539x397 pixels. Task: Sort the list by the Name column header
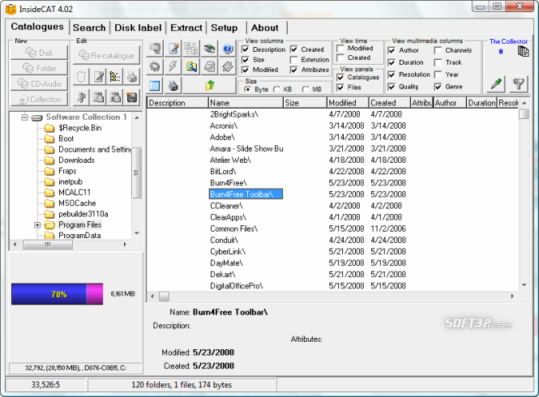(x=245, y=103)
